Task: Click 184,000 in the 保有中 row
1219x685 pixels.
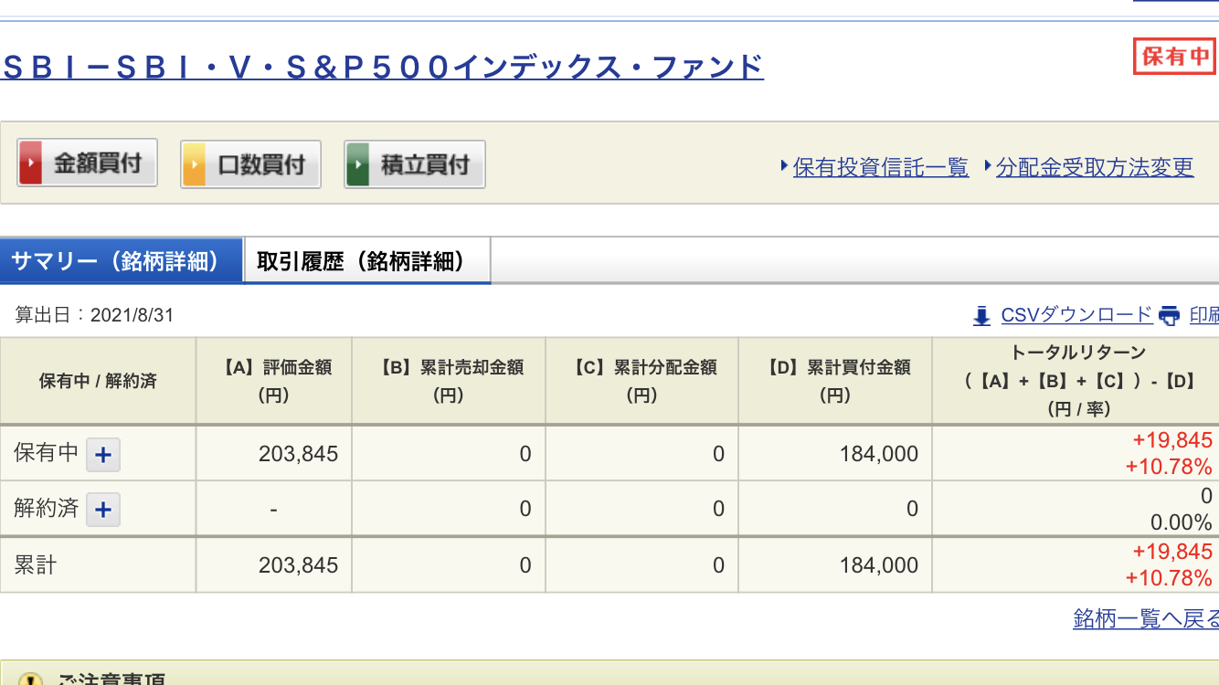Action: pos(879,454)
